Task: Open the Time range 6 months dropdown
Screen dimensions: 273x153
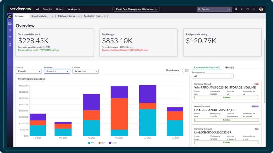Action: click(x=57, y=71)
